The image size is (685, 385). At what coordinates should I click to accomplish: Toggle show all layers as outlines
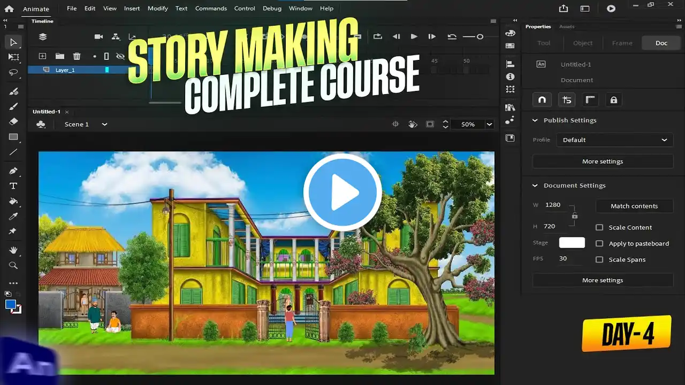coord(106,56)
